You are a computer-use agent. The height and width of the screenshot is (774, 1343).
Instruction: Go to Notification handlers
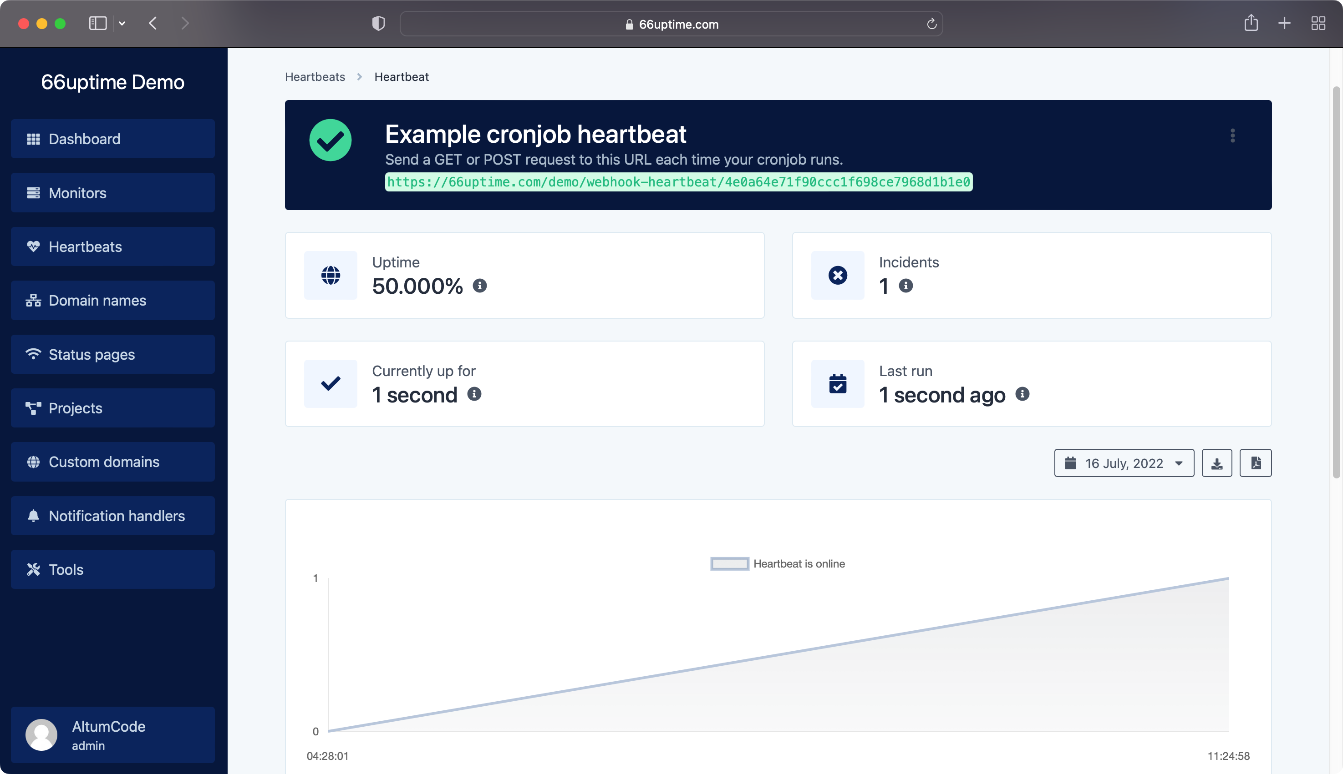click(x=113, y=516)
